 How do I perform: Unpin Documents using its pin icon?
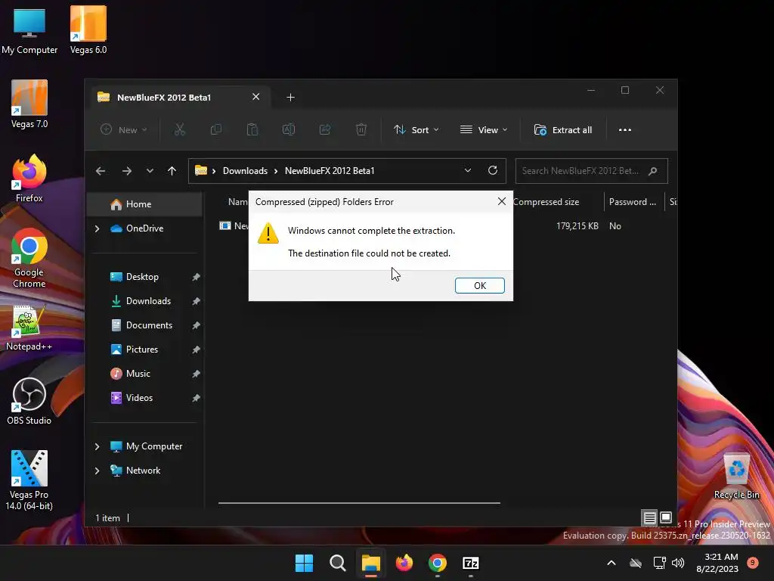pyautogui.click(x=196, y=325)
